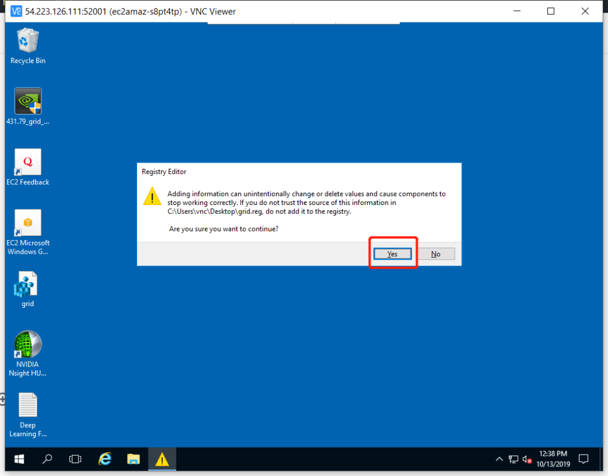Expand the hidden system tray icons
Image resolution: width=608 pixels, height=476 pixels.
(x=500, y=459)
